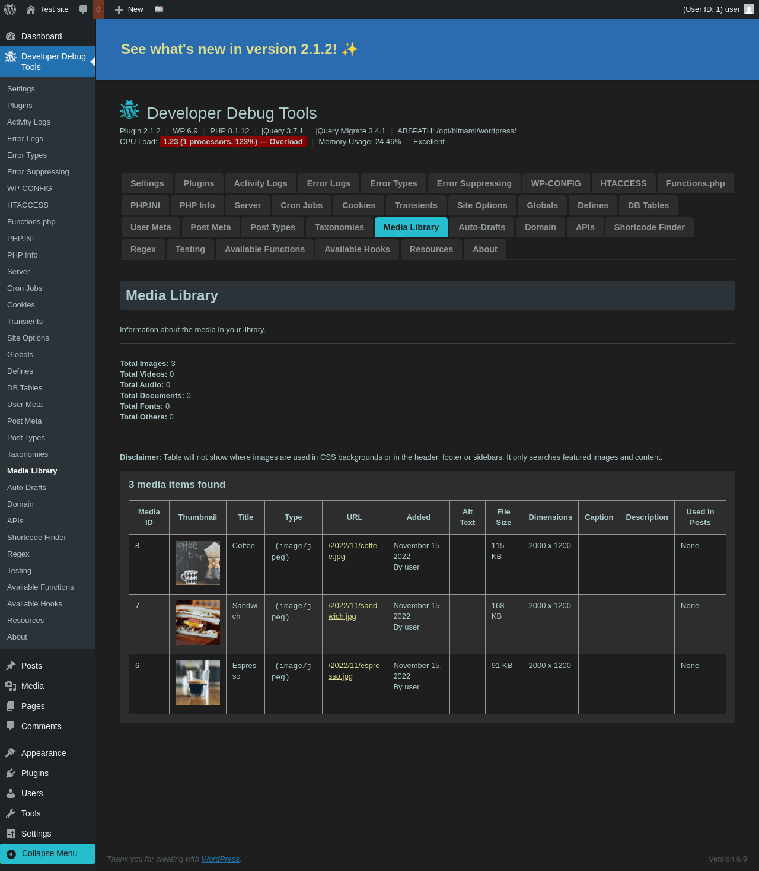The height and width of the screenshot is (871, 759).
Task: Click the Developer Debug Tools bug icon in sidebar
Action: [11, 57]
